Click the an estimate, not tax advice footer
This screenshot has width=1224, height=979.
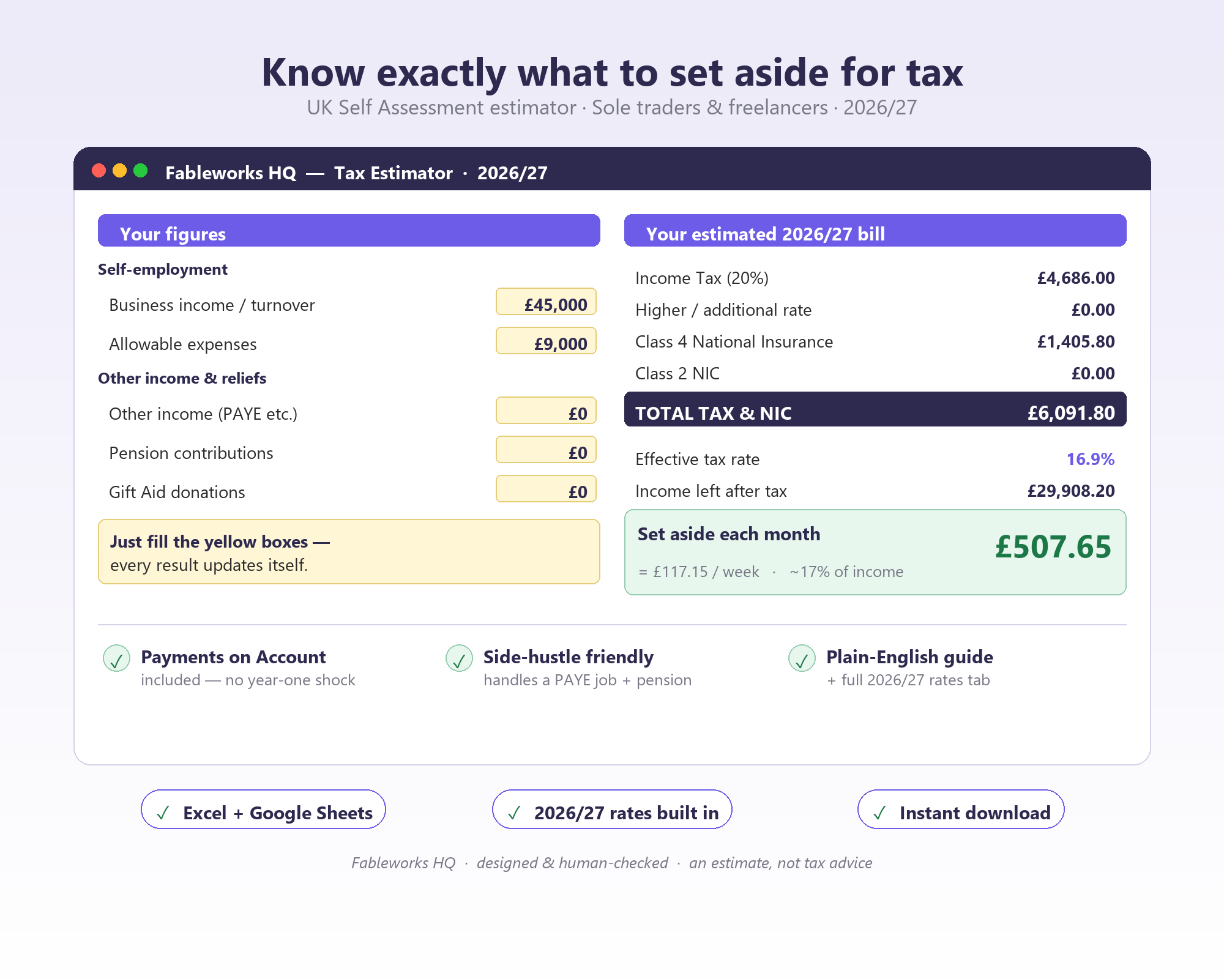tap(781, 863)
